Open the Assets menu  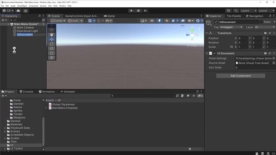(13, 6)
